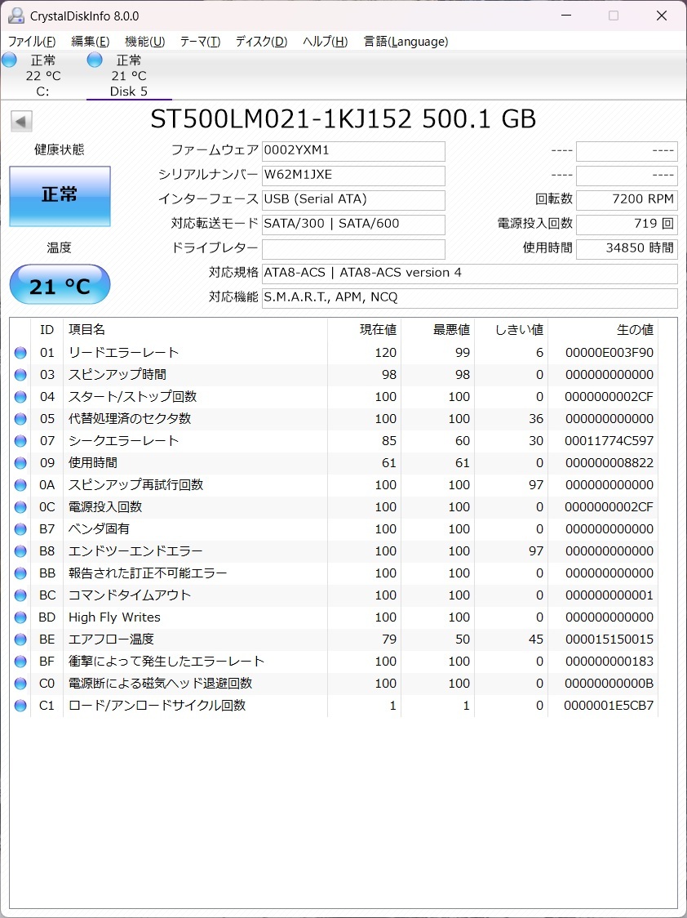Click status orb of row BB 報告された訂正不可能エラー
This screenshot has height=918, width=687.
coord(20,573)
